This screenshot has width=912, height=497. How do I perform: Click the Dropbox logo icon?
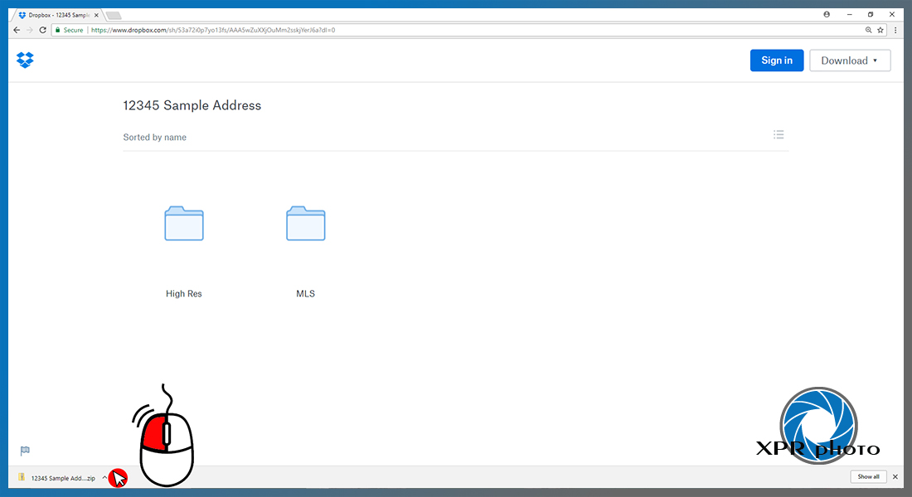(x=25, y=60)
